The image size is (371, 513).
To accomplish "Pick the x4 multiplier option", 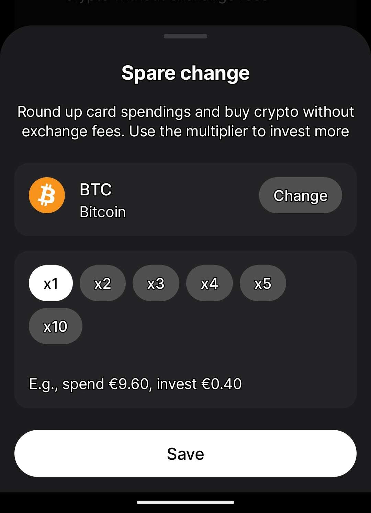I will pyautogui.click(x=210, y=283).
